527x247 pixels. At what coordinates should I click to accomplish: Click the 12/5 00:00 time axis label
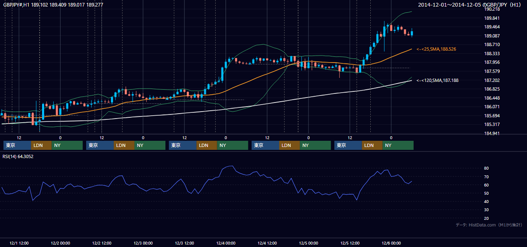tap(308, 243)
